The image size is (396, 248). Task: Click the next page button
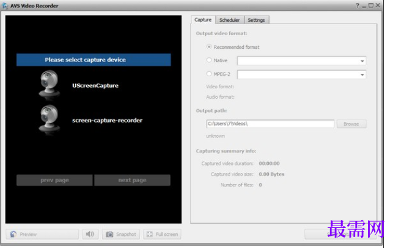coord(133,180)
